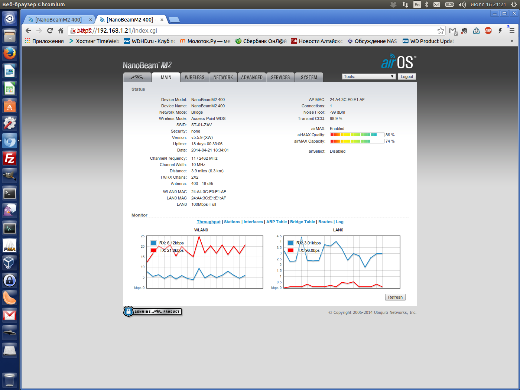Open the Bluetooth indicator in top panel
The width and height of the screenshot is (520, 390).
click(427, 4)
